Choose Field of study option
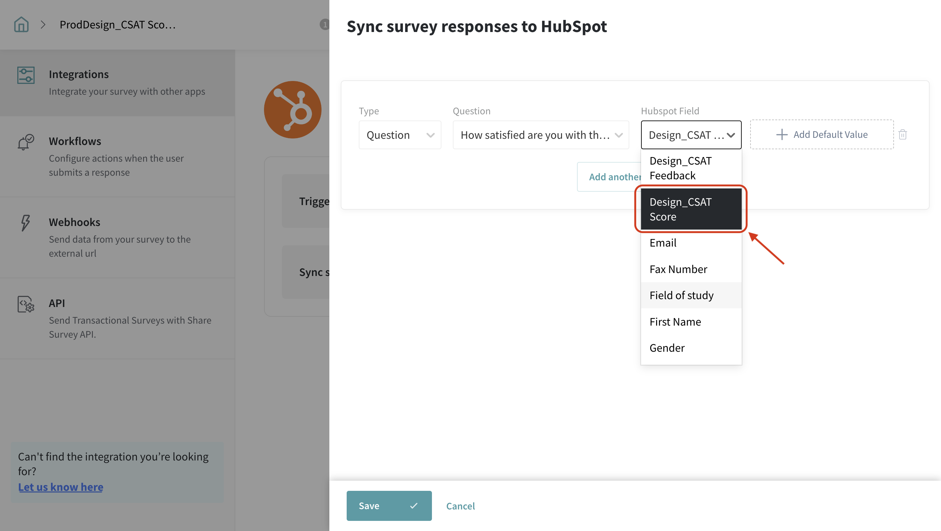Image resolution: width=941 pixels, height=531 pixels. tap(691, 295)
